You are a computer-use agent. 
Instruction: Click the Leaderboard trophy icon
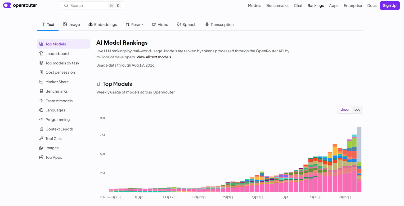[x=41, y=54]
